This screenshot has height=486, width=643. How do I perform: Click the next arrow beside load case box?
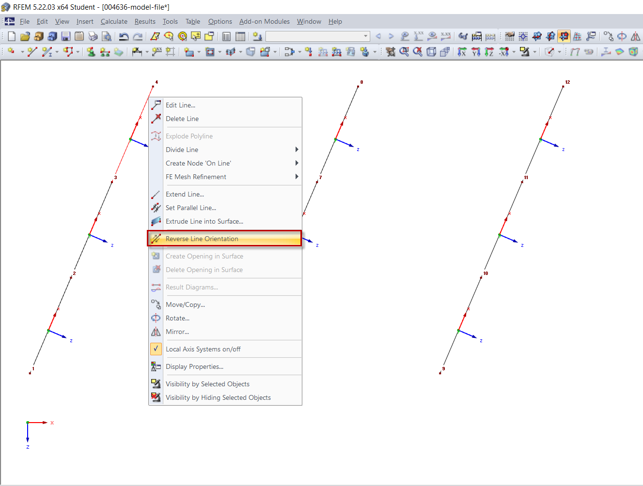391,36
